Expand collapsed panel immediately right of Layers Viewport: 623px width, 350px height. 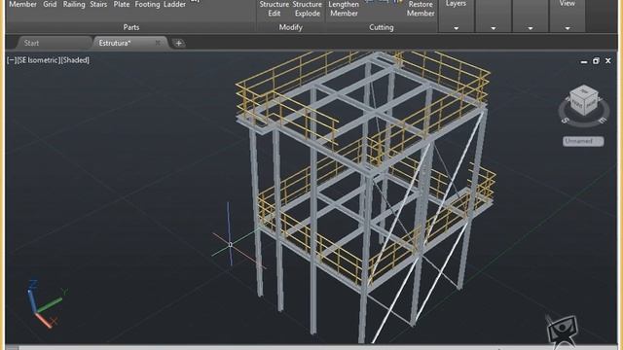tap(494, 28)
